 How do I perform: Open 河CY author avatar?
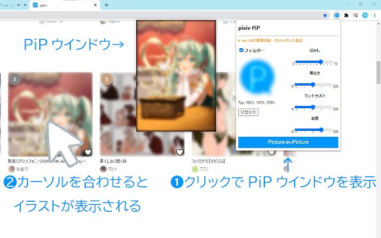pyautogui.click(x=103, y=169)
